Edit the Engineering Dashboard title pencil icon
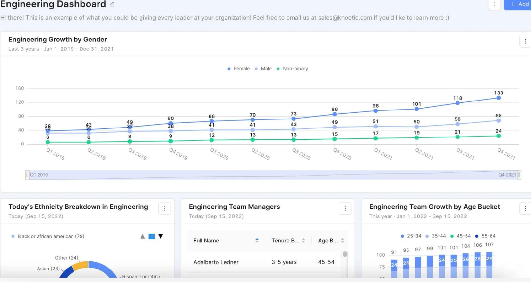The width and height of the screenshot is (531, 282). coord(112,4)
